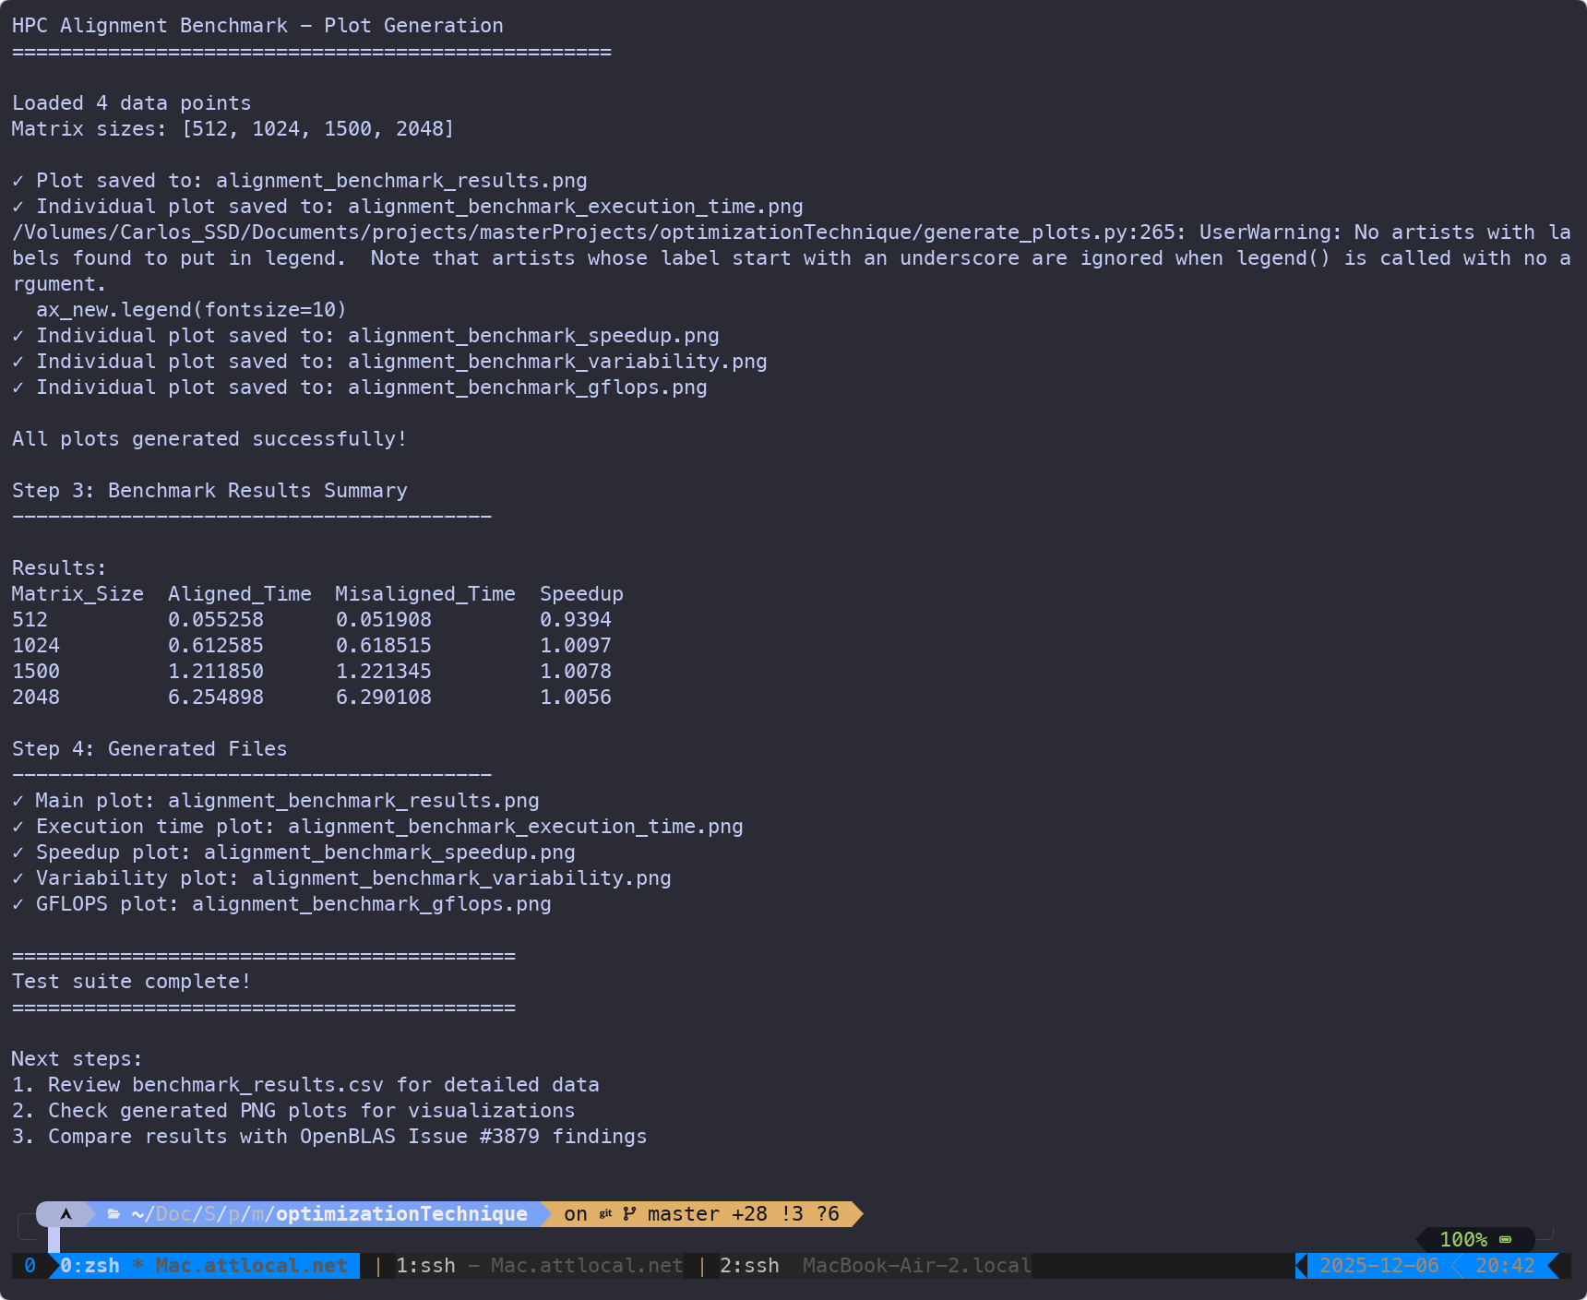Click the checkmark beside 'Plot saved to' line
Screen dimensions: 1587x1300
[18, 181]
